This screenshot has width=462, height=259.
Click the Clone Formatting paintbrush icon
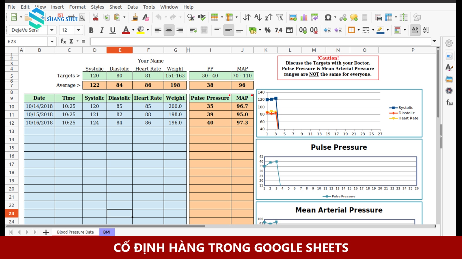click(x=135, y=18)
